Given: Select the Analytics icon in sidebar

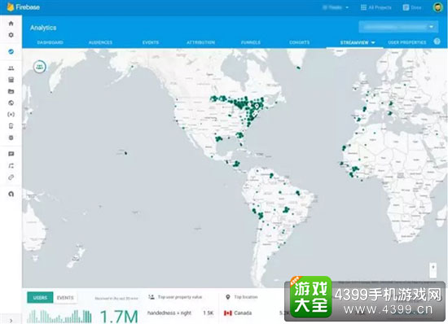Looking at the screenshot, I should pos(11,51).
